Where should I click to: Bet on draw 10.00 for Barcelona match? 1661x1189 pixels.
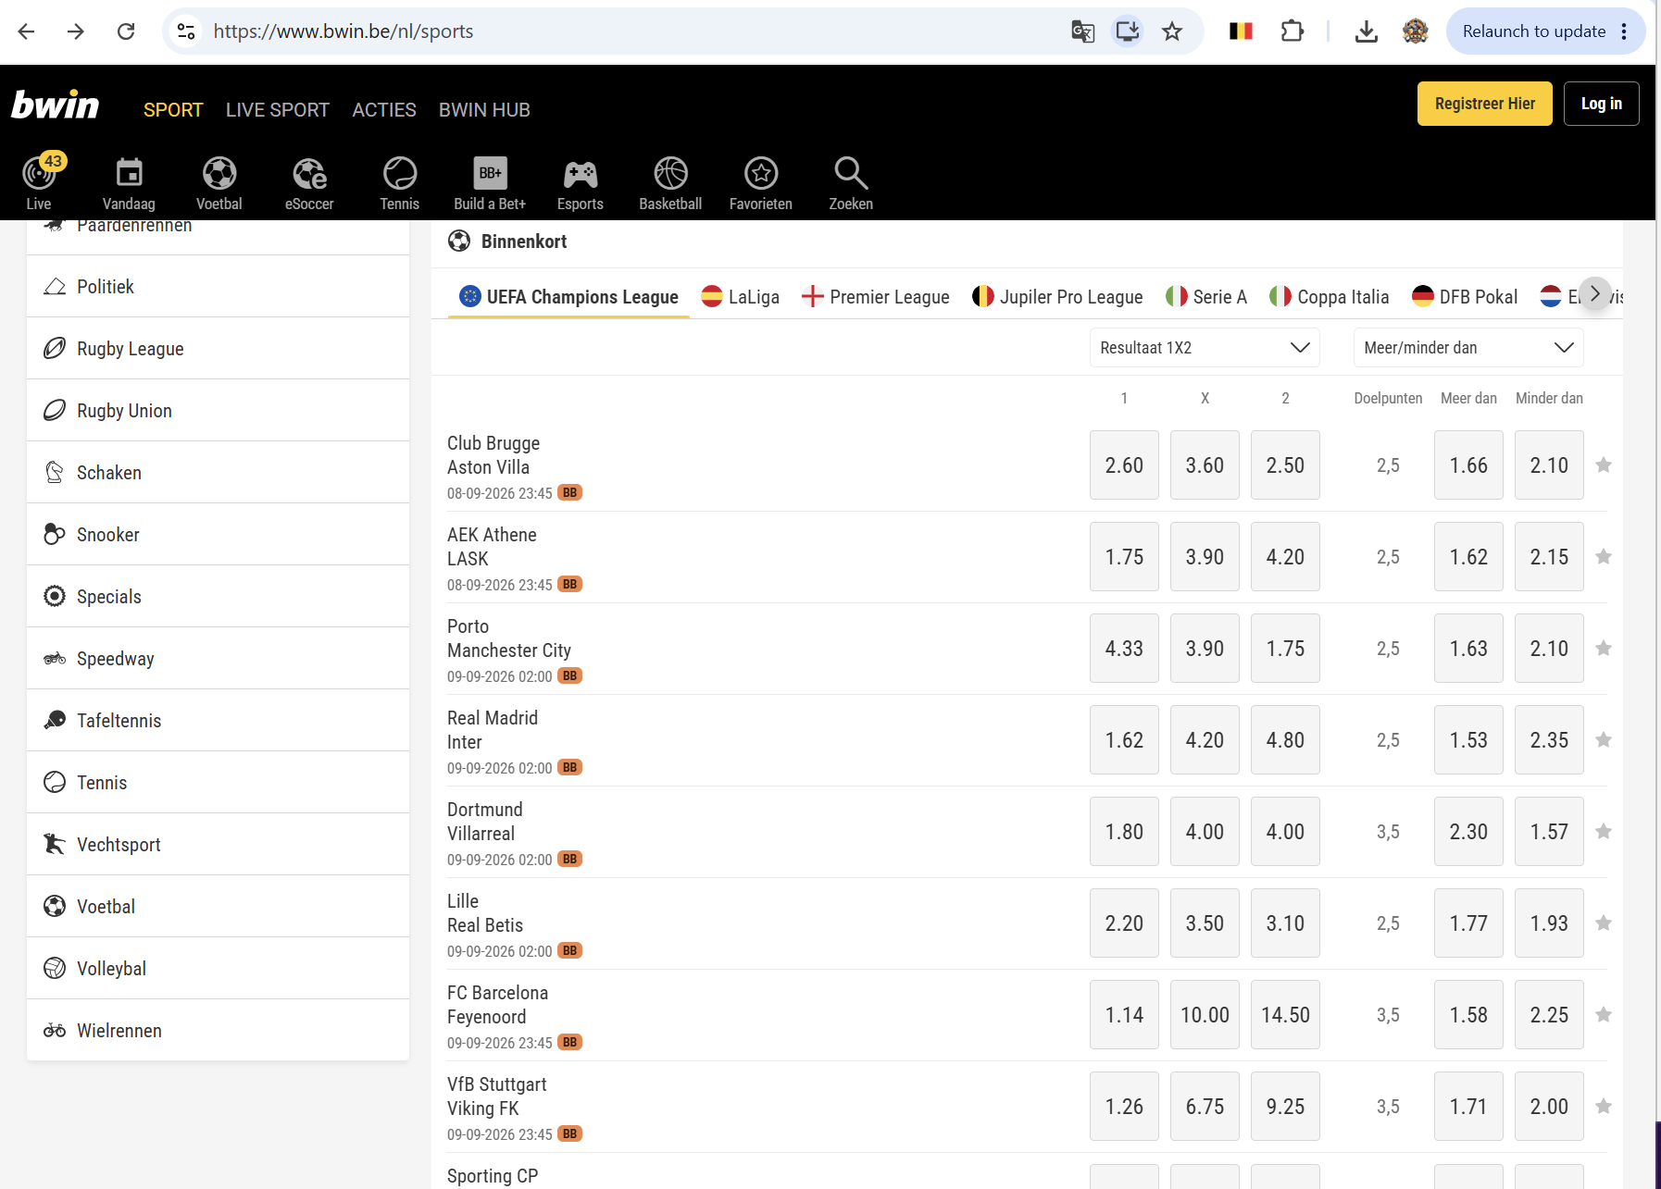click(x=1205, y=1015)
